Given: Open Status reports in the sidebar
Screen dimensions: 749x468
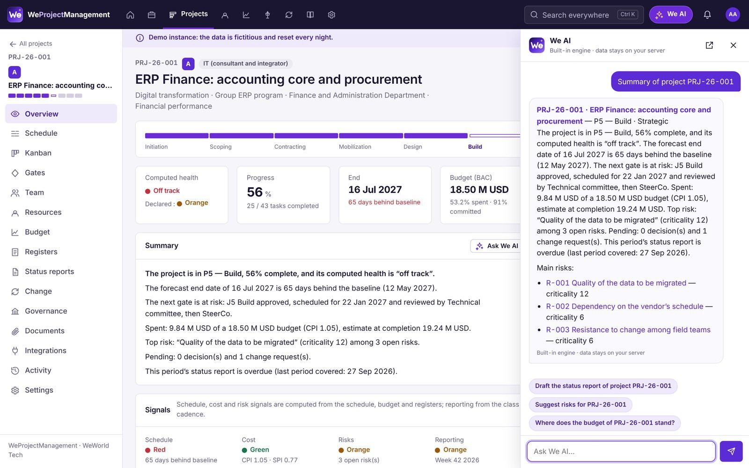Looking at the screenshot, I should [x=61, y=271].
